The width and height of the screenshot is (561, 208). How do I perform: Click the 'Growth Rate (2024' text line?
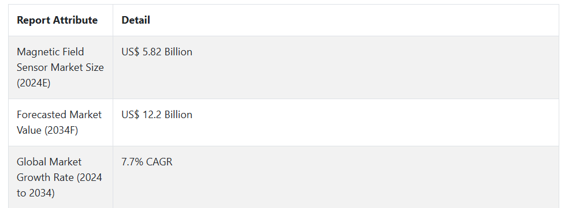tap(60, 177)
